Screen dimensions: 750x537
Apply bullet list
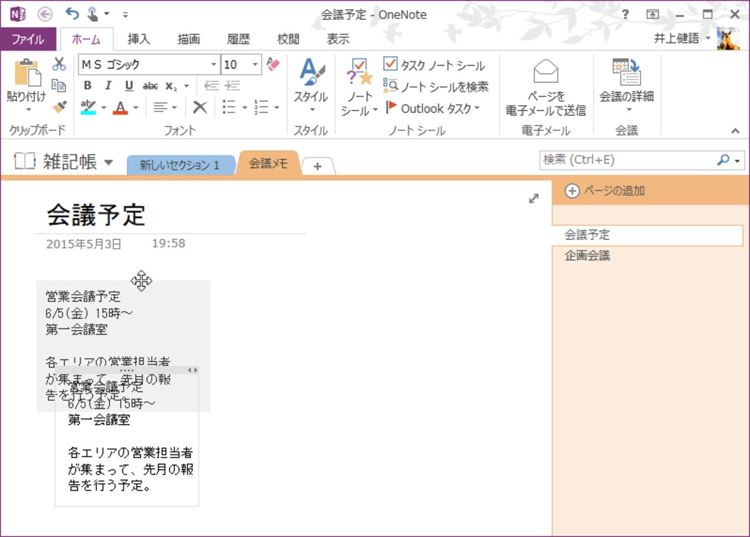coord(229,108)
